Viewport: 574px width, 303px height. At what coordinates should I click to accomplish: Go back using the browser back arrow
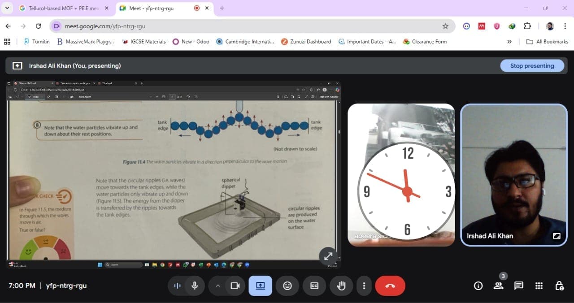coord(8,26)
